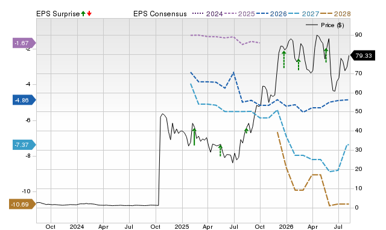The width and height of the screenshot is (386, 230).
Task: Select the solid green surprise arrow near early 2025
Action: tap(194, 137)
